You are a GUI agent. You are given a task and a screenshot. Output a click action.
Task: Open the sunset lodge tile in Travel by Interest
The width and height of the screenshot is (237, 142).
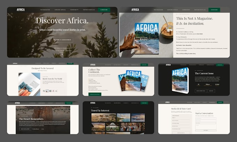(98, 127)
